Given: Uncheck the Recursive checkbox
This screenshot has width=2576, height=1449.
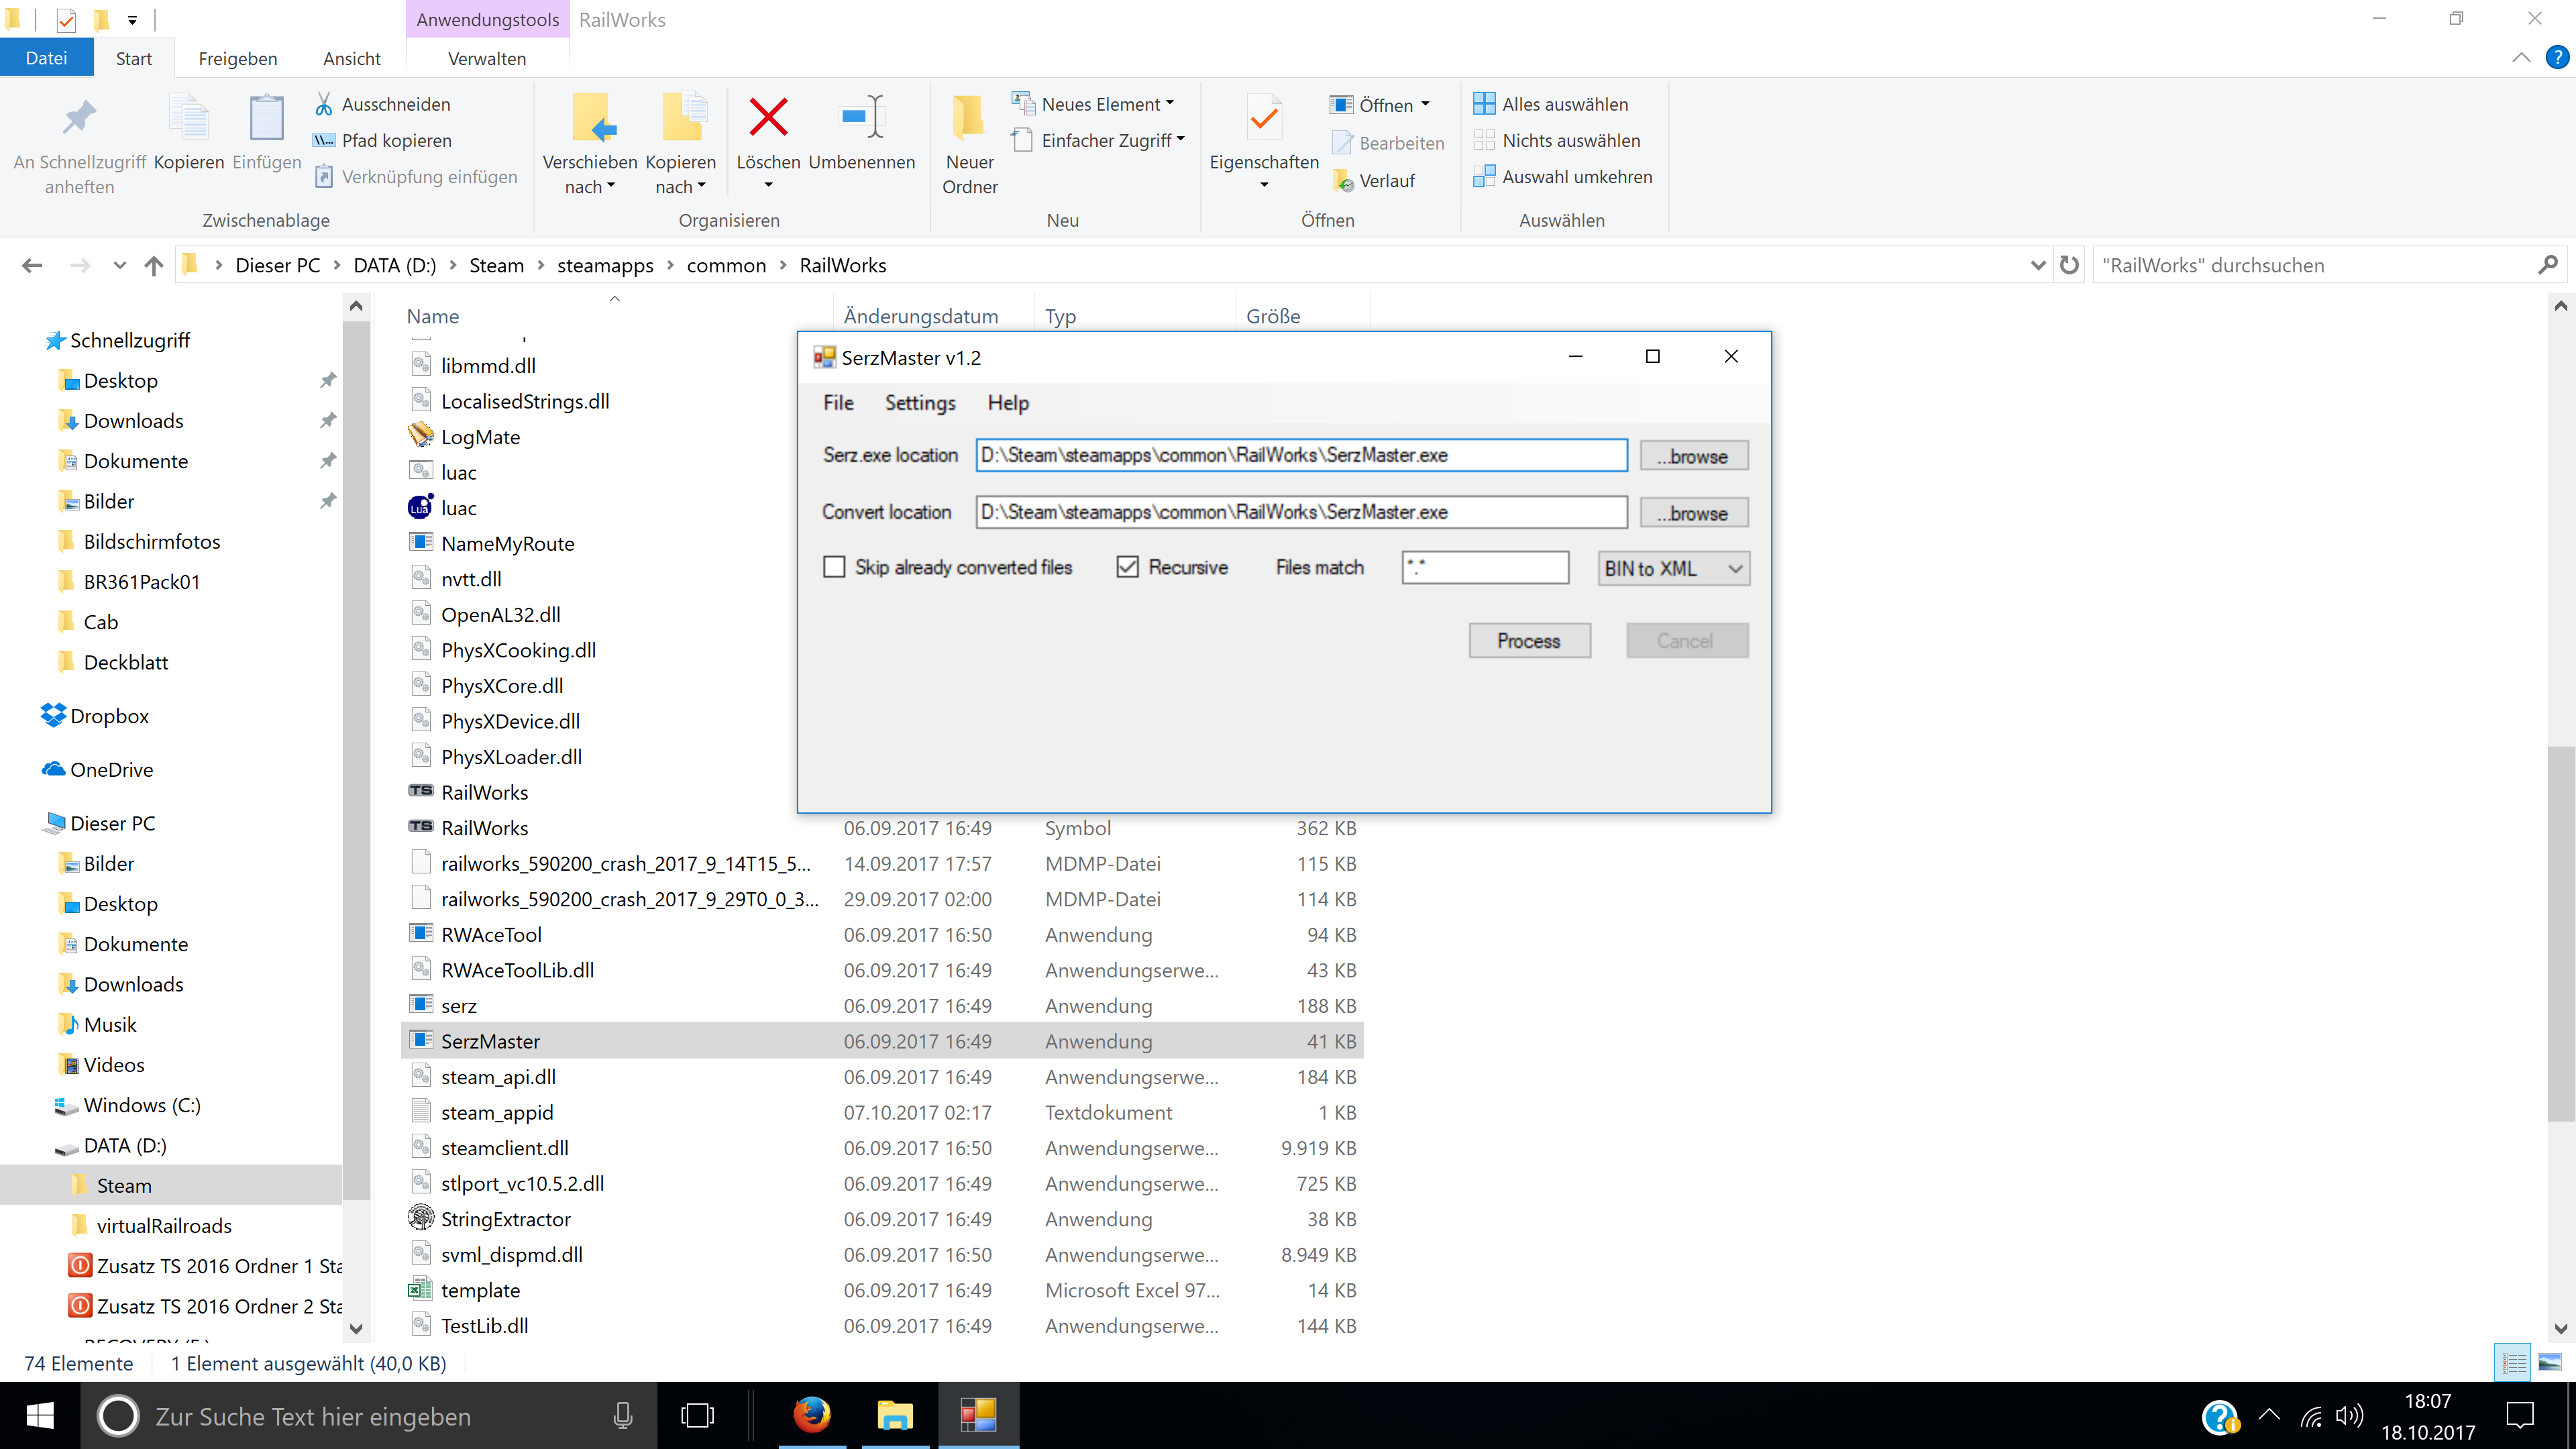Looking at the screenshot, I should [x=1127, y=567].
